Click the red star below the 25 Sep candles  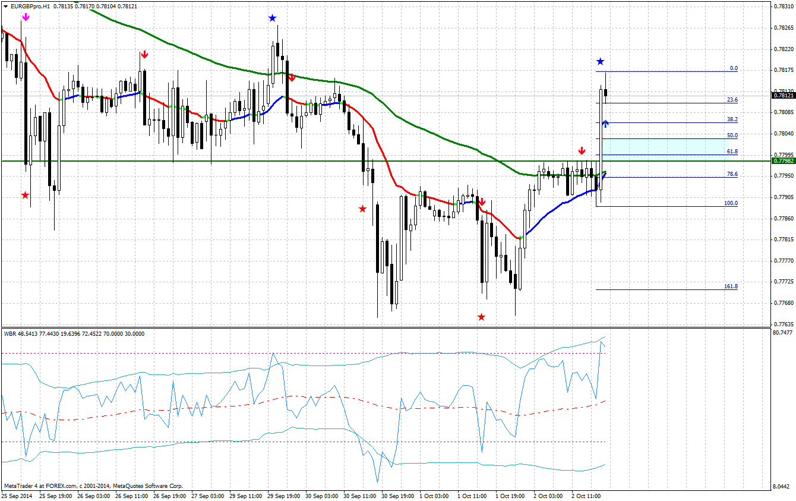click(24, 194)
